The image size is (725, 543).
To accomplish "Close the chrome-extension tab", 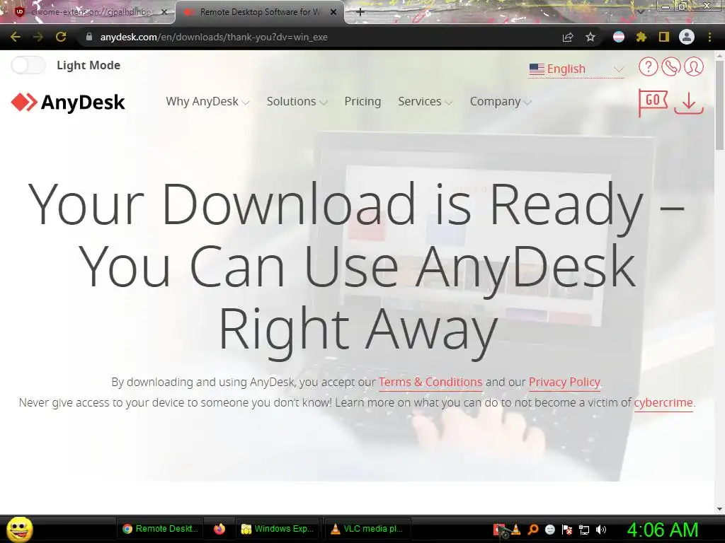I will pos(164,12).
